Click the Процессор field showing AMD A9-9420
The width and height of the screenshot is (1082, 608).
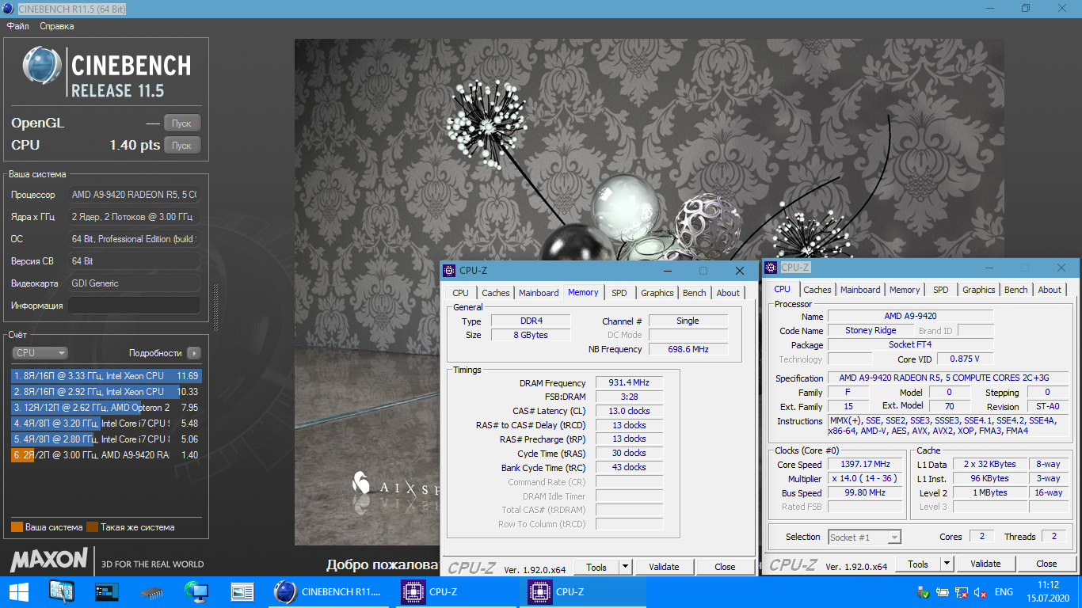pyautogui.click(x=134, y=195)
